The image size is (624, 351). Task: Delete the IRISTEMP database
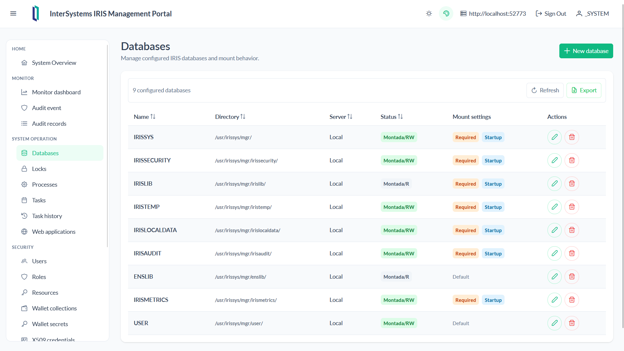[x=571, y=207]
